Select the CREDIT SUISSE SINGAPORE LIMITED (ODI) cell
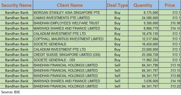 point(70,55)
